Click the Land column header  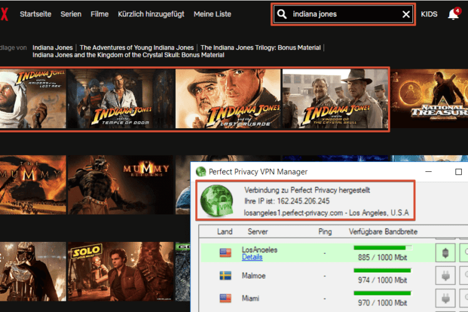pyautogui.click(x=225, y=231)
